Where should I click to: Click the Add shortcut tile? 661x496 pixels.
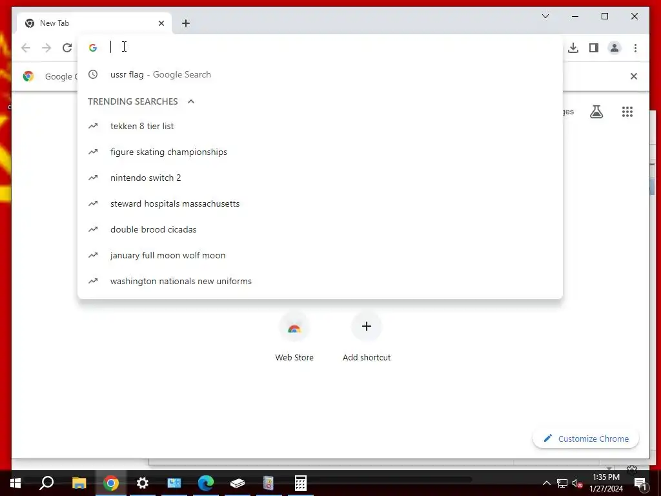[x=367, y=337]
